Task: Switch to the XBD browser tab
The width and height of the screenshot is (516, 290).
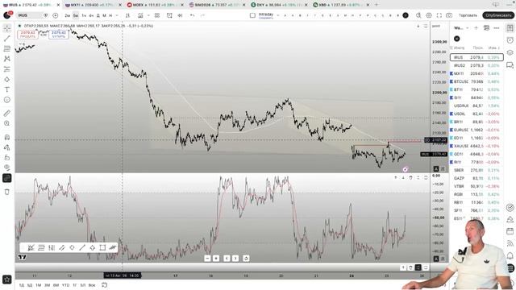Action: coord(340,5)
